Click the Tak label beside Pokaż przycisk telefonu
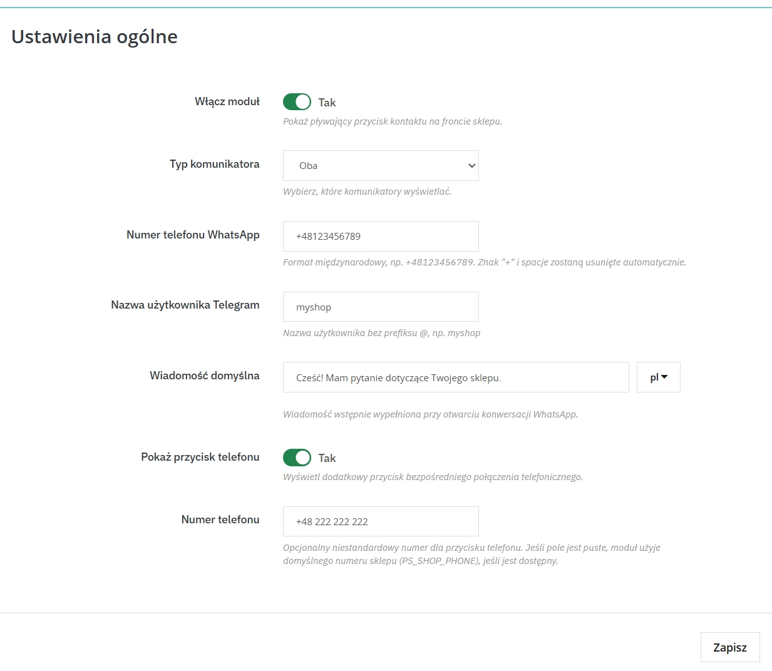Screen dimensions: 772x671 [x=327, y=458]
